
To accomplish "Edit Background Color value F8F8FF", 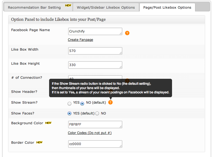I will pos(95,125).
